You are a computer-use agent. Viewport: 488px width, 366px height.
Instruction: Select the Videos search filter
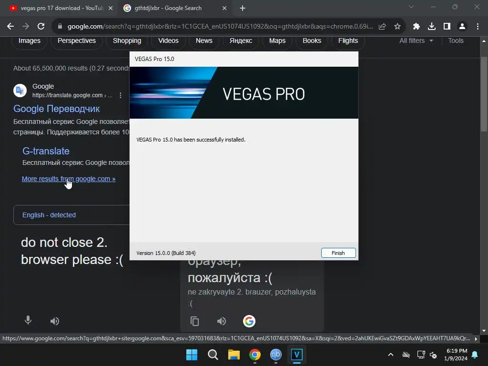[168, 41]
